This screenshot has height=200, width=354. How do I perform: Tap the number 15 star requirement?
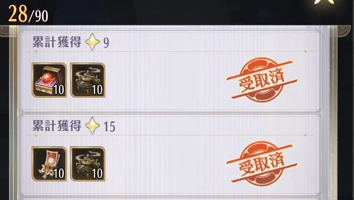click(109, 127)
